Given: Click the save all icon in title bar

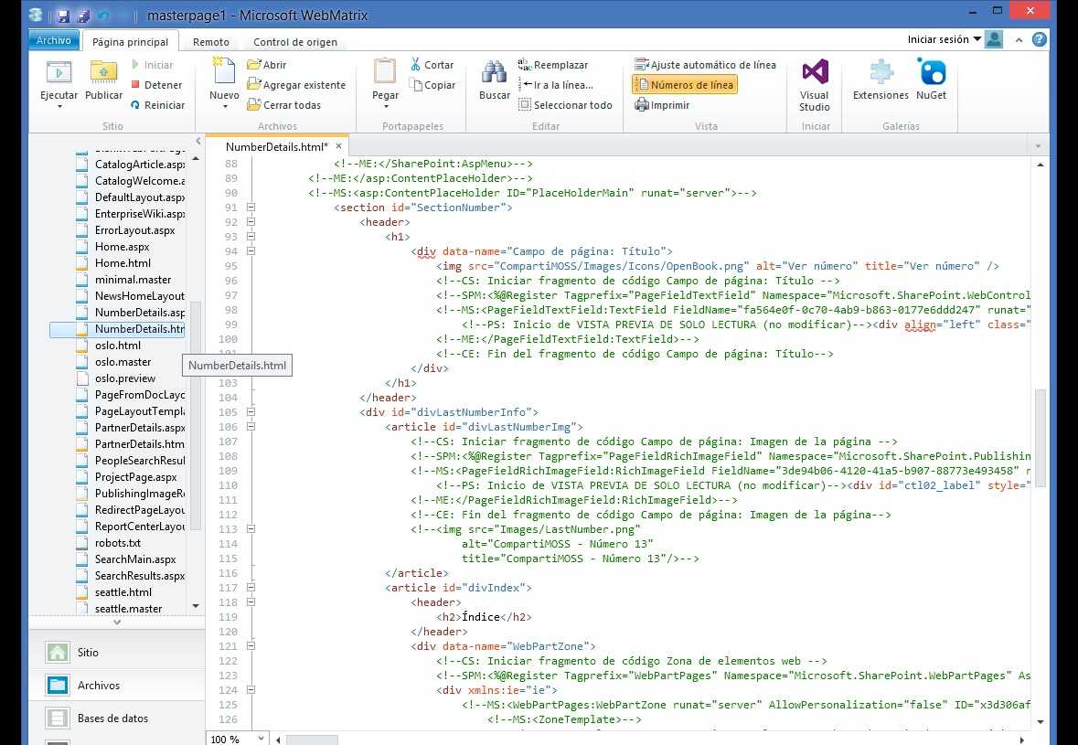Looking at the screenshot, I should pos(83,16).
